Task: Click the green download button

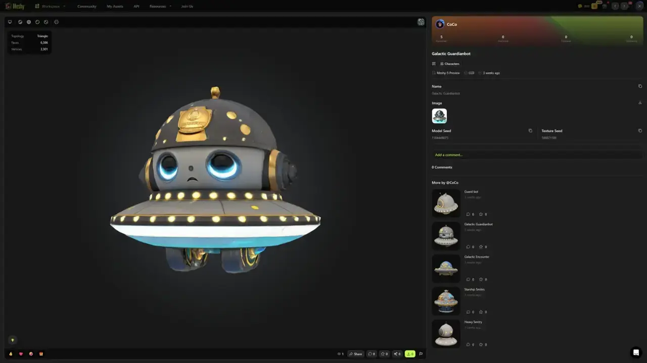Action: (409, 354)
